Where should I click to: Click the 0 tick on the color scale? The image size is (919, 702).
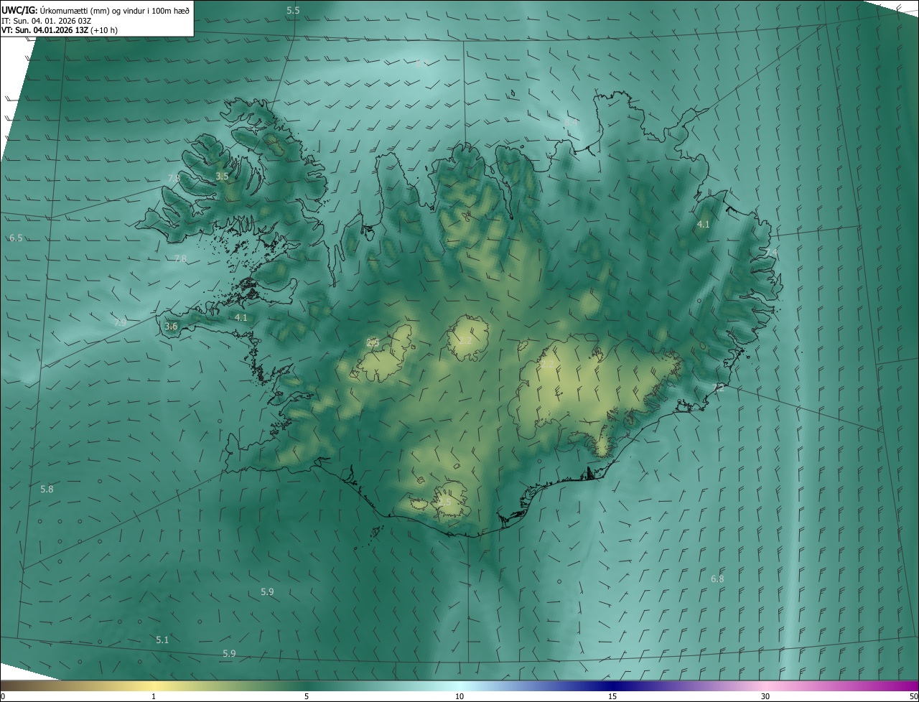pyautogui.click(x=3, y=696)
